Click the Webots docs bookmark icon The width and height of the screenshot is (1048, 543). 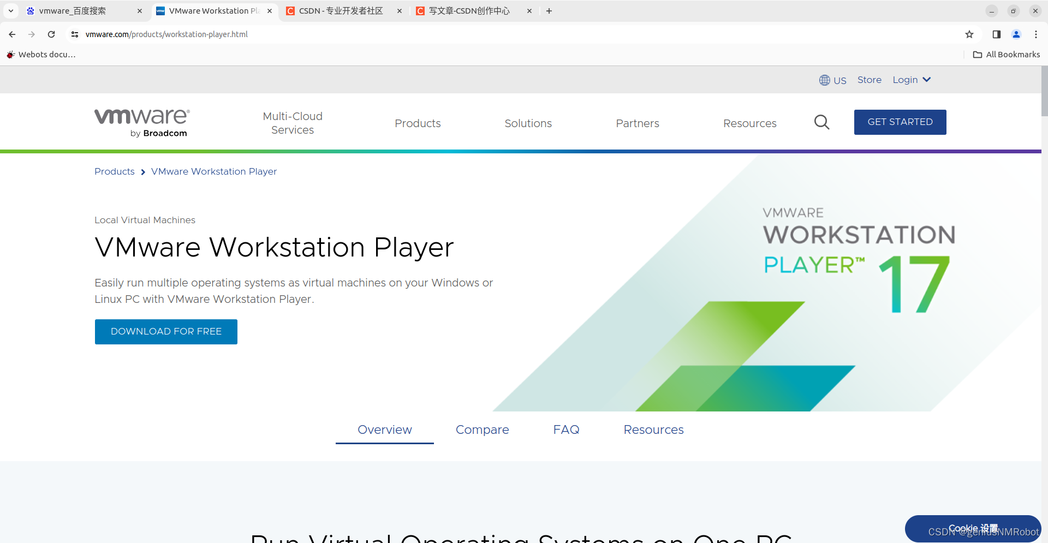pyautogui.click(x=10, y=54)
